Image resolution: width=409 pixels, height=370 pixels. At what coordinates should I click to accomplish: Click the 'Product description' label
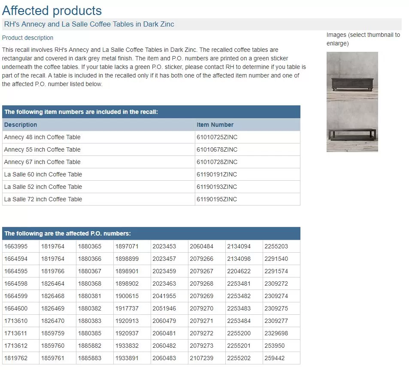[x=27, y=38]
